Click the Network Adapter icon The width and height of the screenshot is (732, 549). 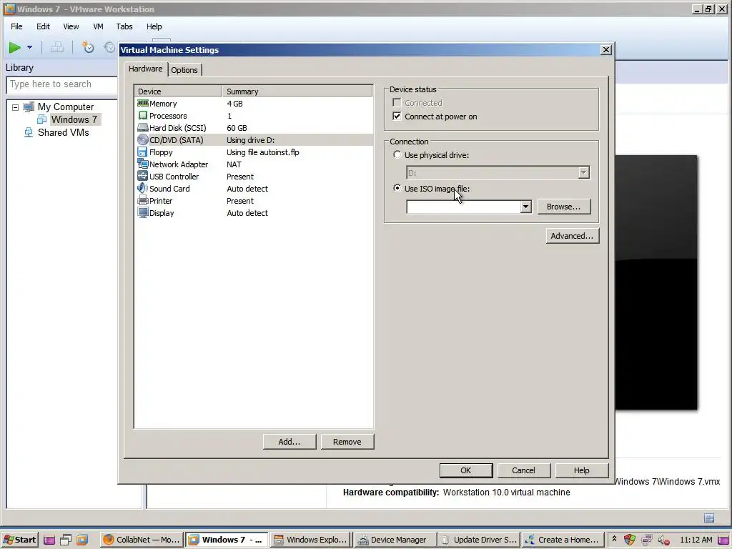point(143,164)
